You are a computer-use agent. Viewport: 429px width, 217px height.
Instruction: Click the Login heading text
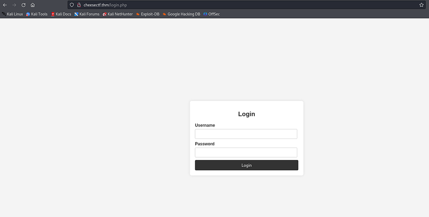tap(247, 114)
